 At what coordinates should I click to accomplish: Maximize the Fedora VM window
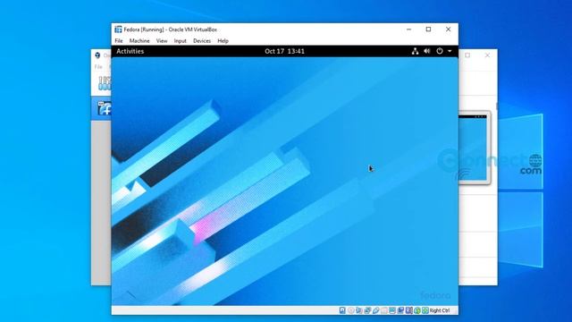429,30
